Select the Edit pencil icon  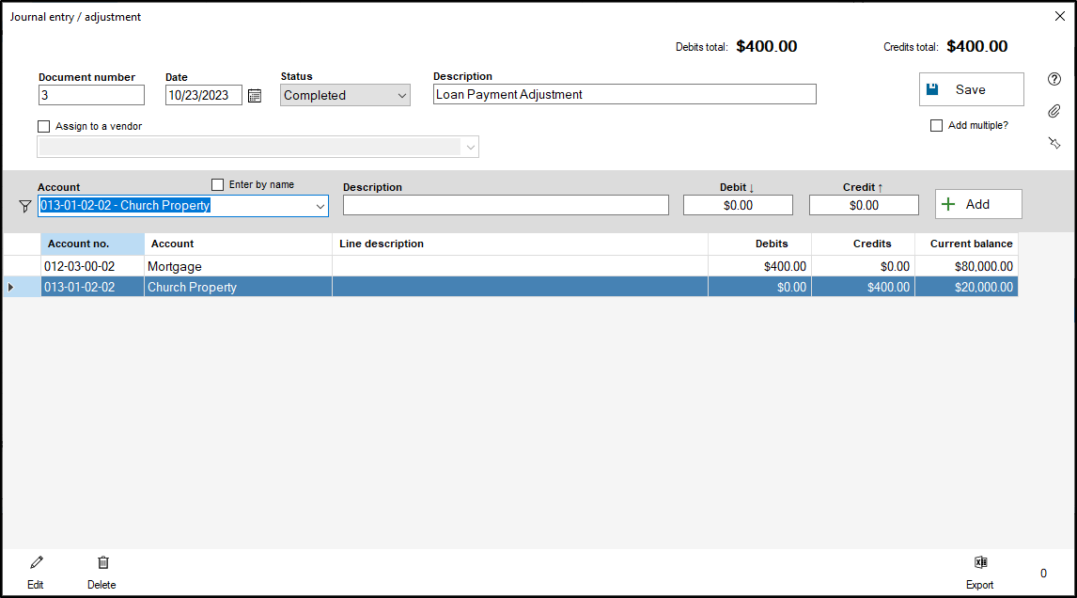click(36, 562)
